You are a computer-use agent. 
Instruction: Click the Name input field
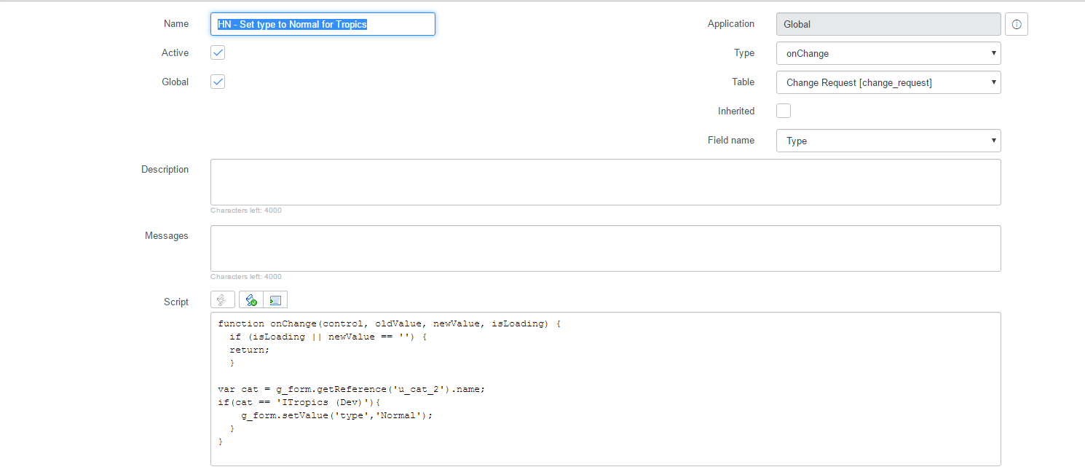(x=323, y=23)
